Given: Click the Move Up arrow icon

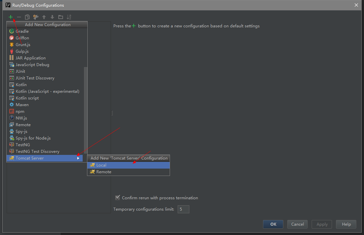Looking at the screenshot, I should (44, 17).
